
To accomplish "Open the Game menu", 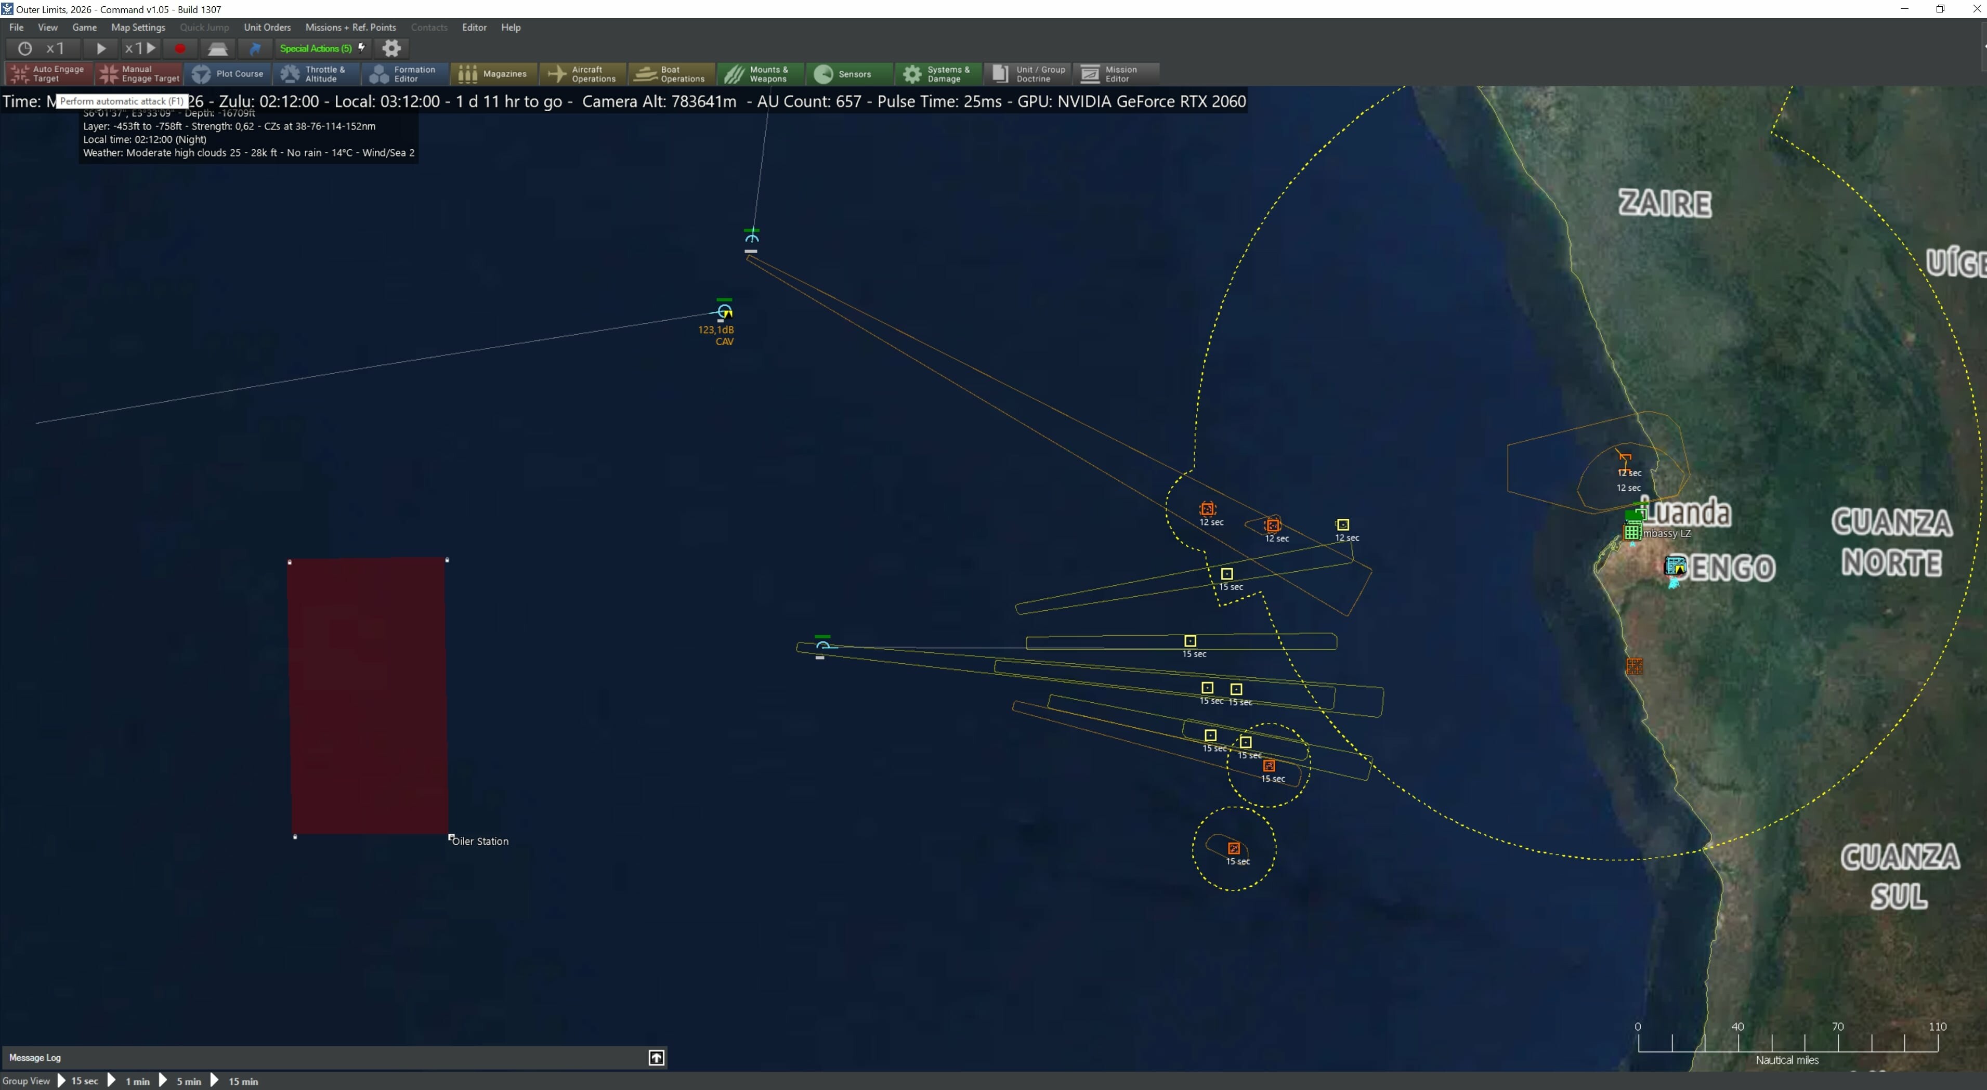I will pyautogui.click(x=84, y=27).
